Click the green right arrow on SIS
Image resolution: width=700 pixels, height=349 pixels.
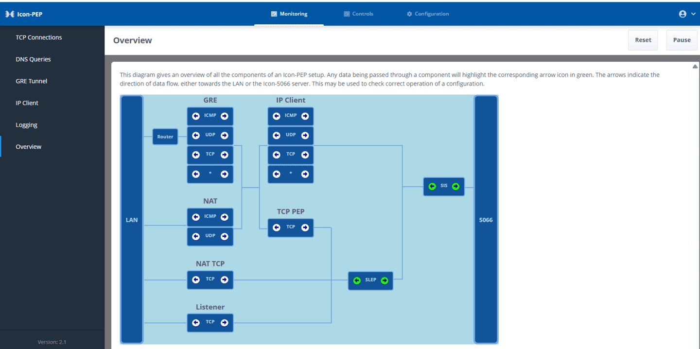(x=455, y=187)
